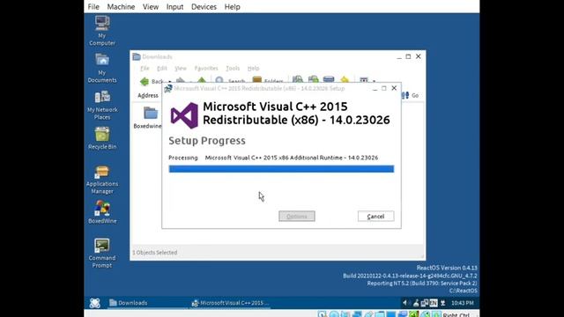Screen dimensions: 564x317
Task: Maximize the Visual C++ setup dialog
Action: 384,88
